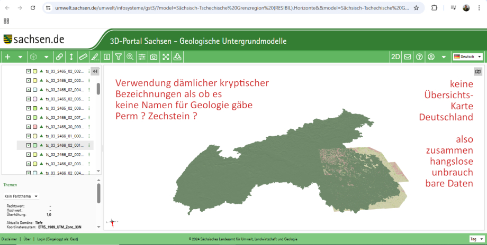The height and width of the screenshot is (245, 487).
Task: Open the Deutsch language dropdown
Action: point(468,57)
